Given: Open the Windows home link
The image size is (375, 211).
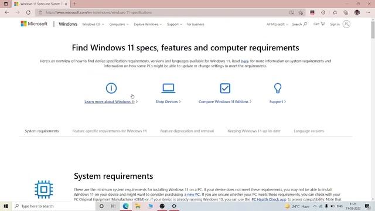Looking at the screenshot, I should pos(68,24).
